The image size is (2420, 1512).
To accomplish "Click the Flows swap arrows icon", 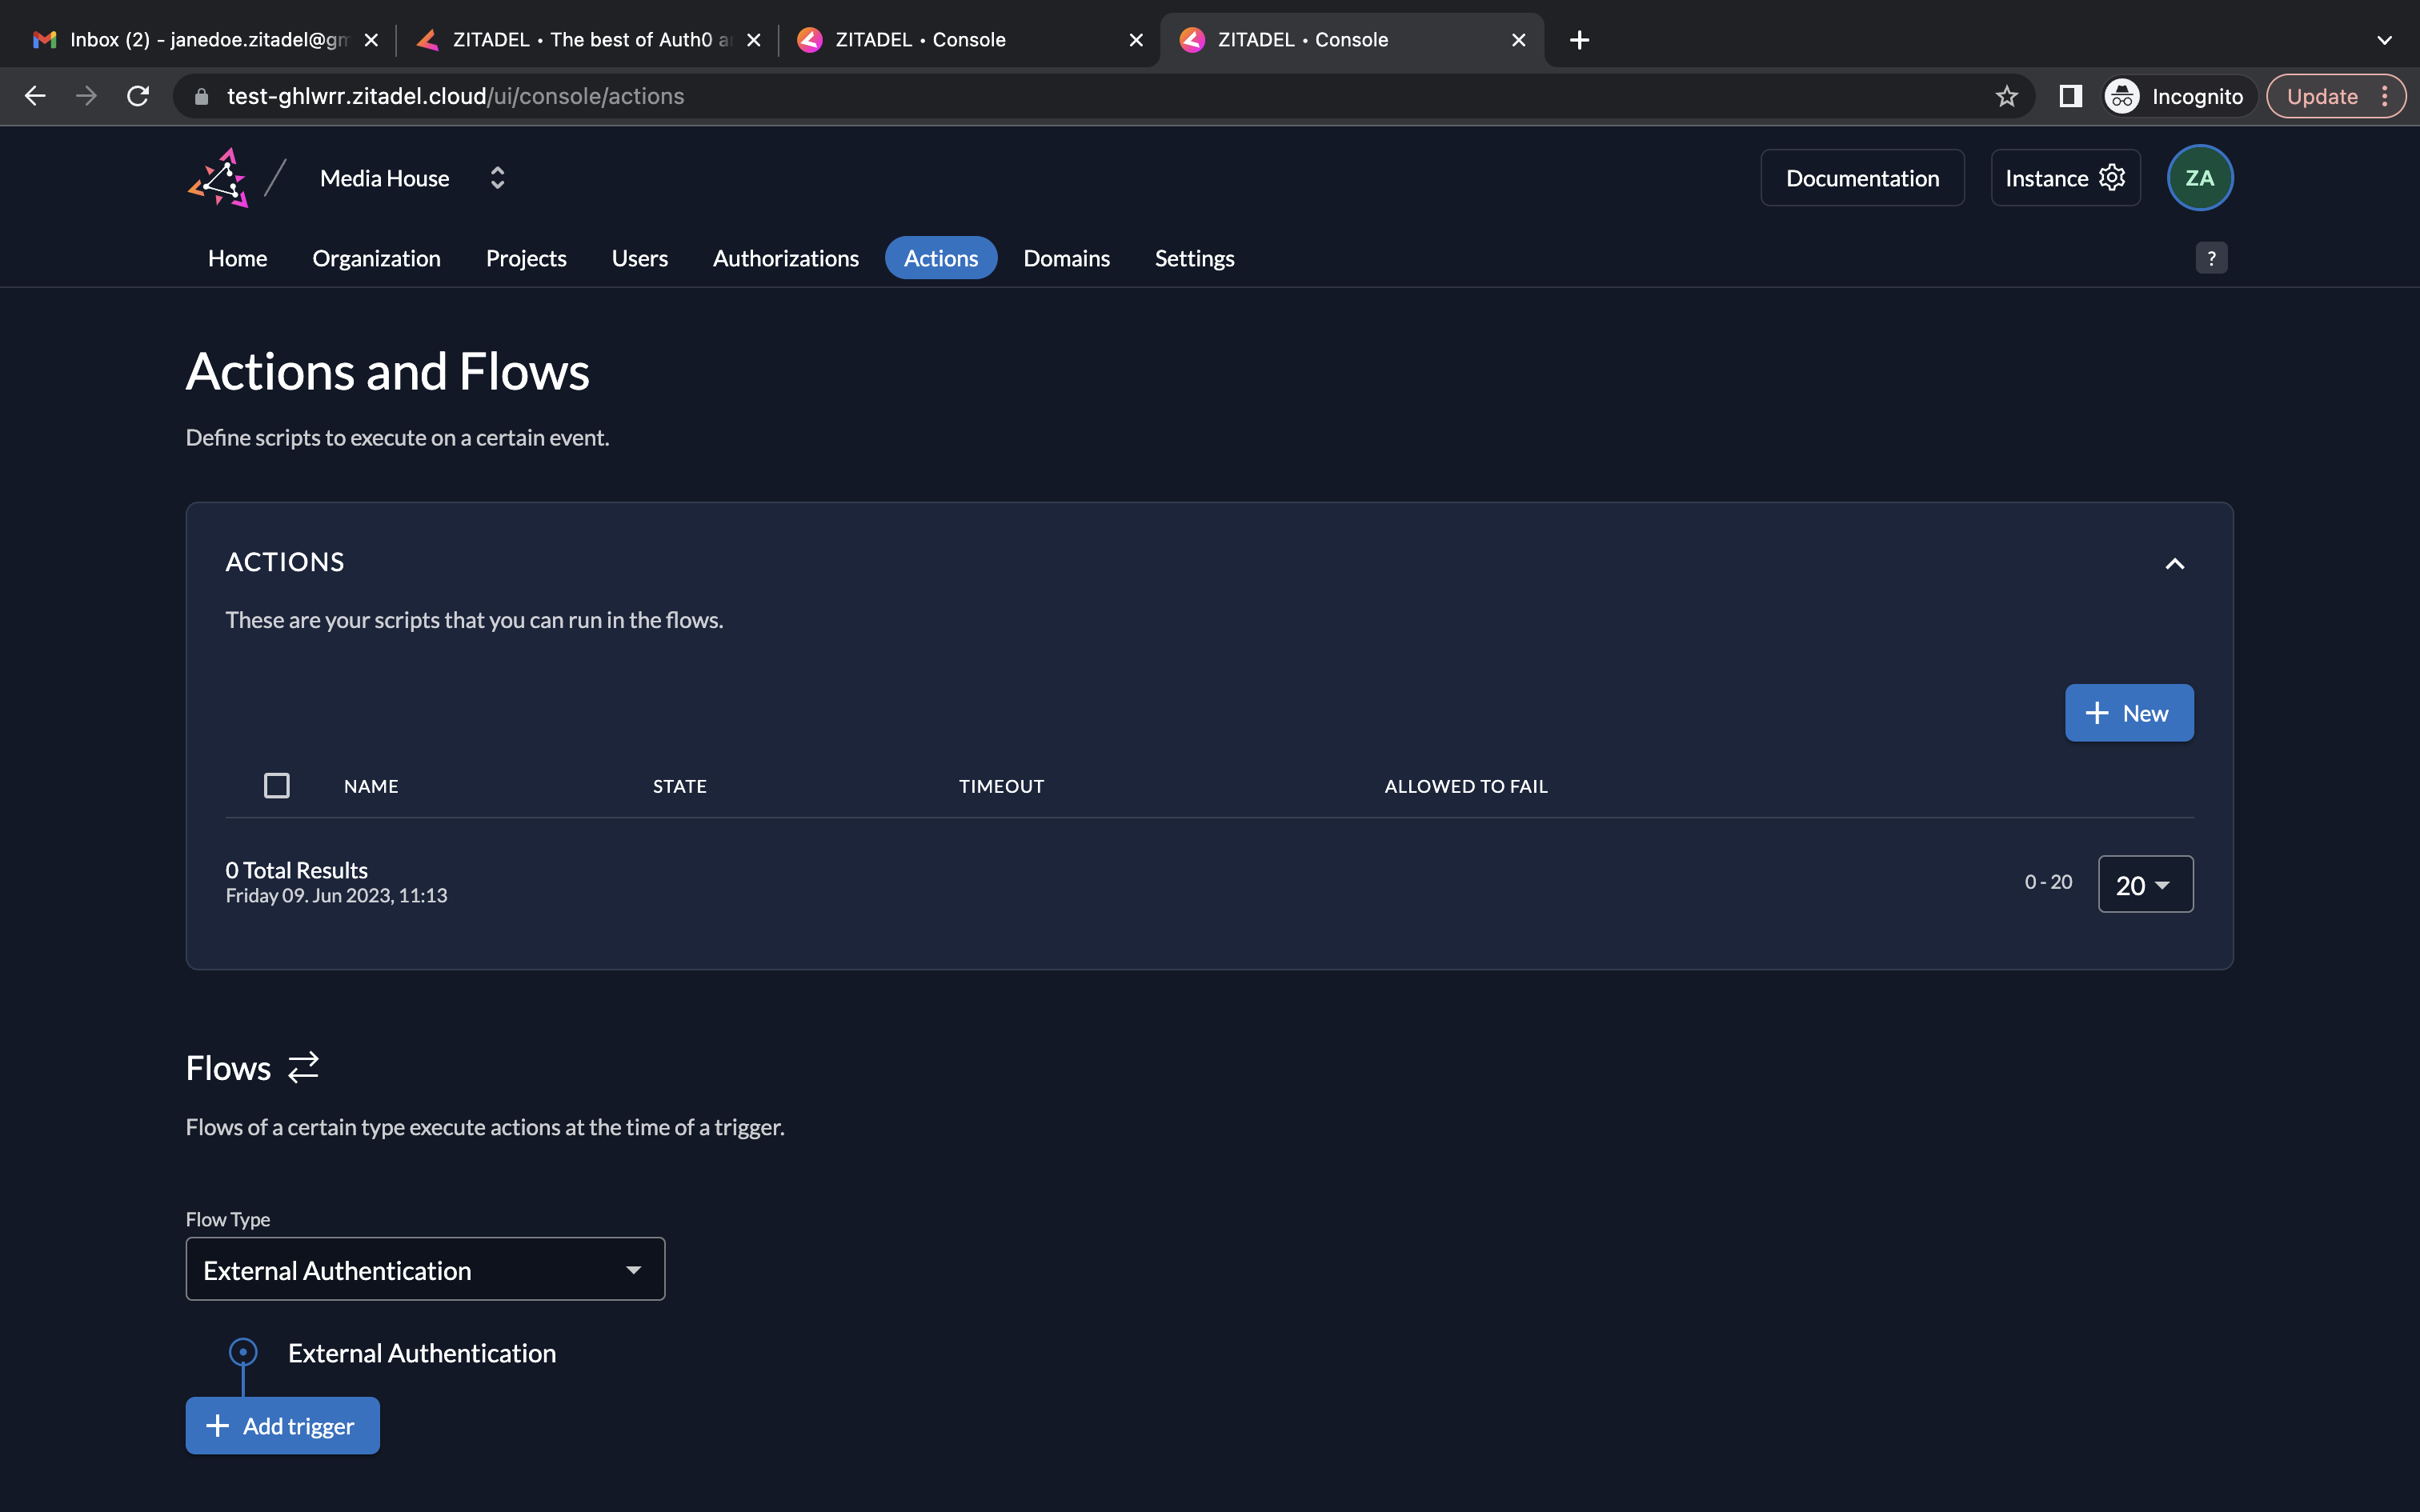I will click(303, 1067).
